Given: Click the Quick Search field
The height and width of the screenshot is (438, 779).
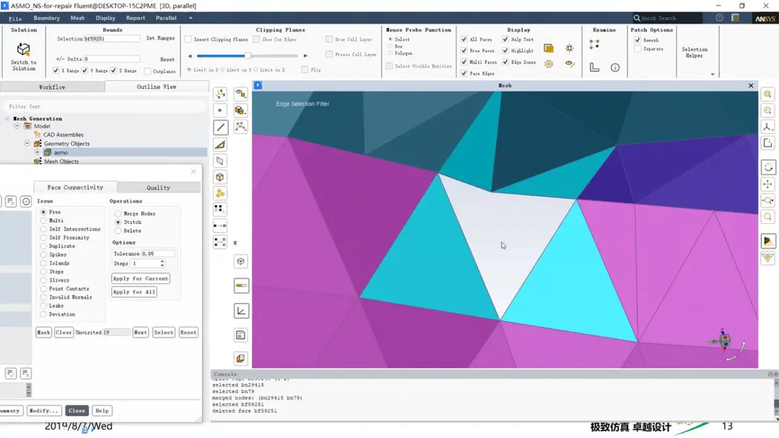Looking at the screenshot, I should pyautogui.click(x=667, y=18).
